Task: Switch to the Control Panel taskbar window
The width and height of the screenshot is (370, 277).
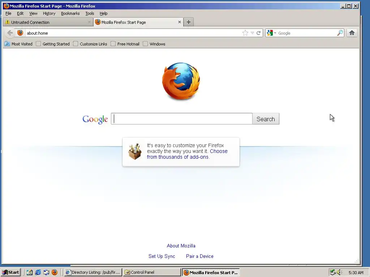Action: coord(152,272)
